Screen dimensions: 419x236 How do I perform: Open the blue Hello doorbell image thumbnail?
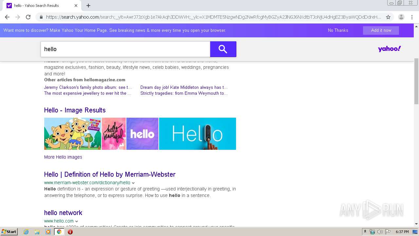click(x=197, y=134)
